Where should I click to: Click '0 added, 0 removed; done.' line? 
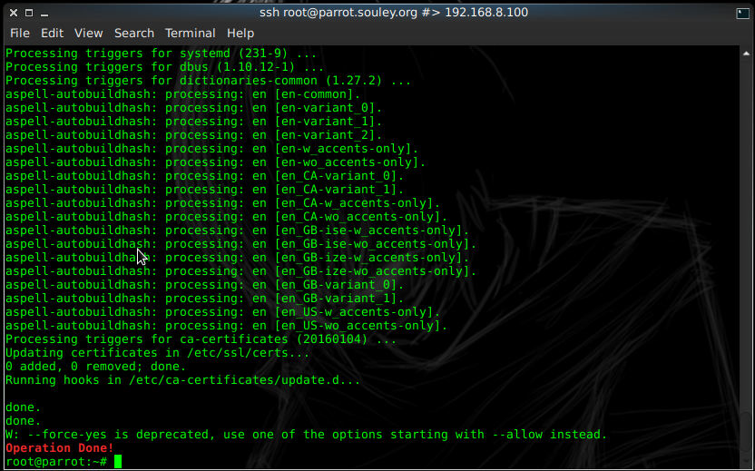[x=96, y=366]
